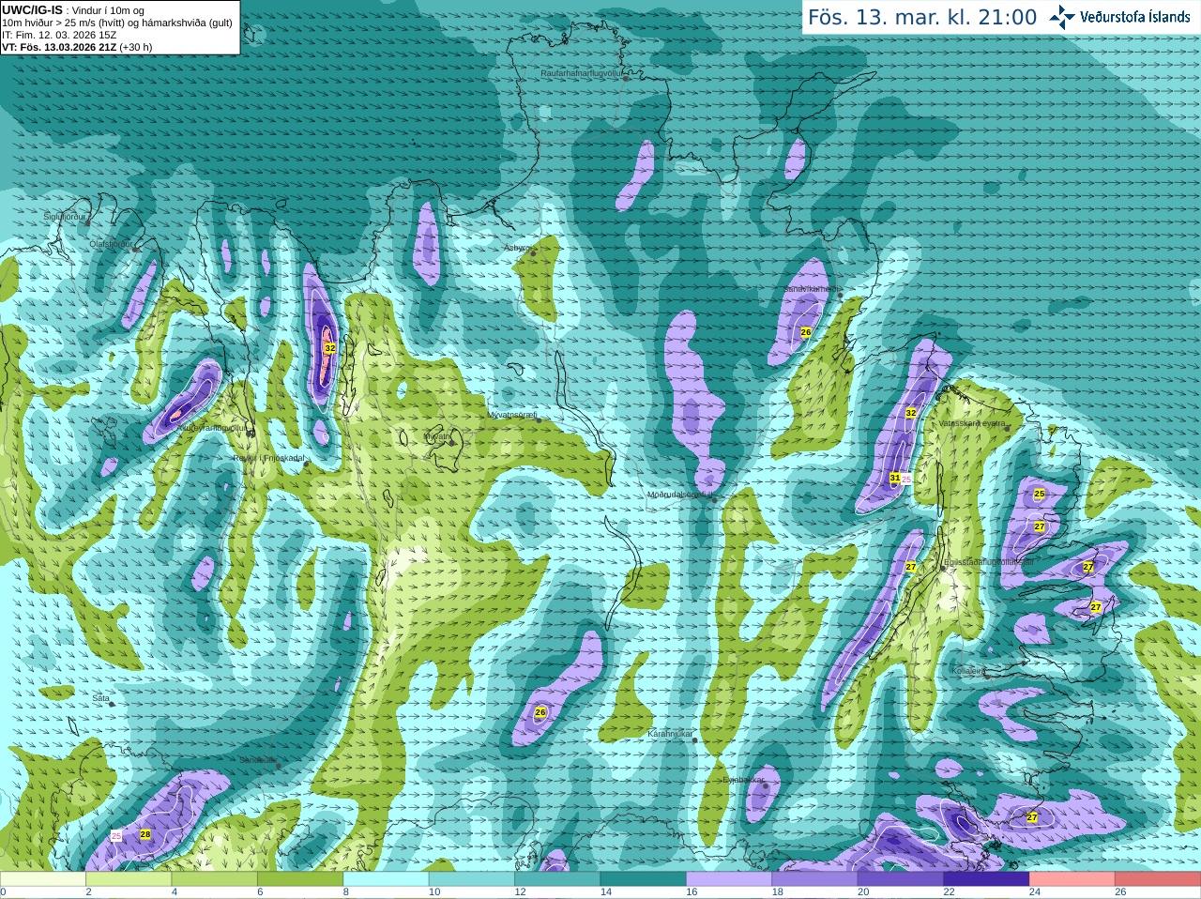
Task: Click the '10m hviður > 25 m/s' legend description
Action: point(117,23)
